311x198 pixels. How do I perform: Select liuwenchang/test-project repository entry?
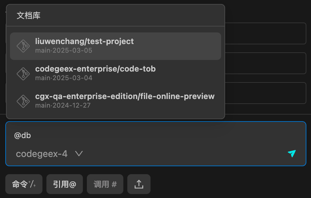(115, 46)
